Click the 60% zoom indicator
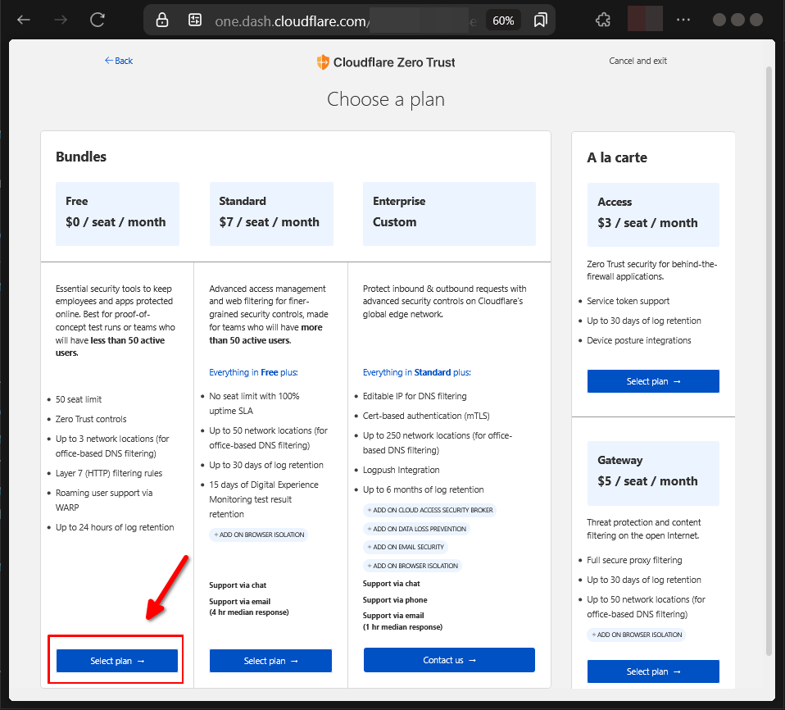Viewport: 785px width, 710px height. pyautogui.click(x=503, y=20)
